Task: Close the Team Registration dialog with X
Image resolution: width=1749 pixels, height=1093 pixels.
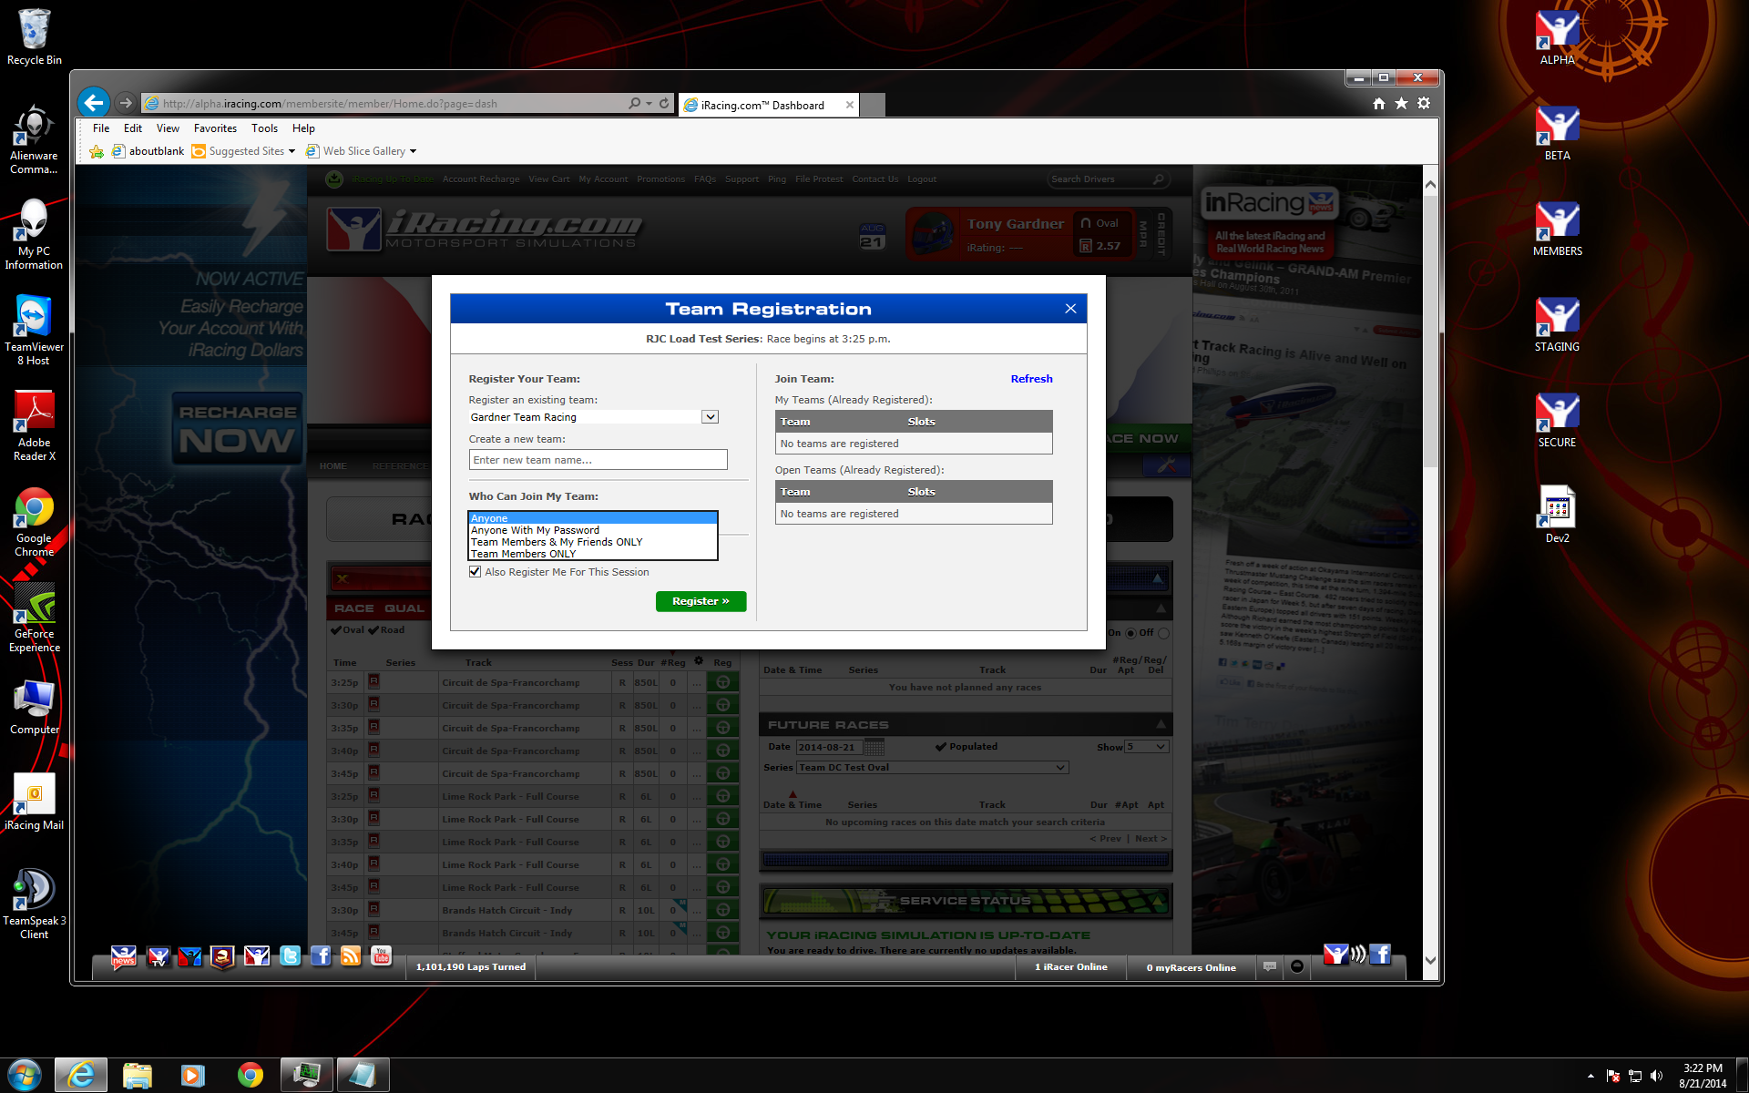Action: coord(1070,309)
